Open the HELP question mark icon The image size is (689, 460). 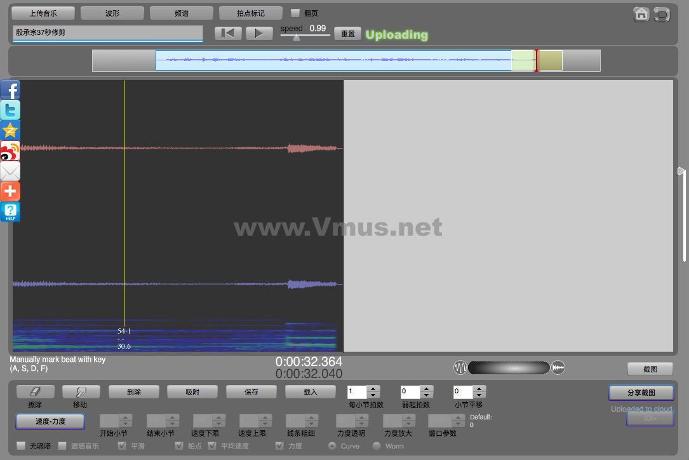pos(10,212)
